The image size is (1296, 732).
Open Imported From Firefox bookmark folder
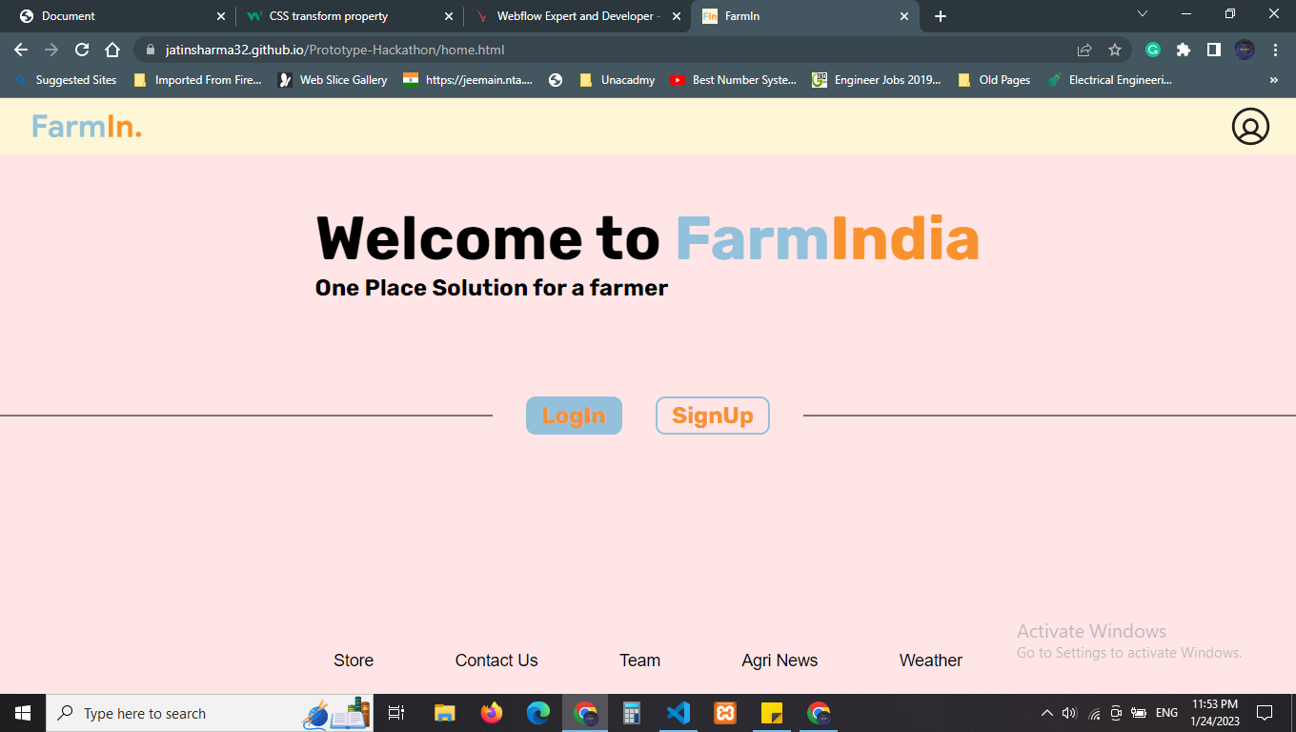pyautogui.click(x=197, y=80)
